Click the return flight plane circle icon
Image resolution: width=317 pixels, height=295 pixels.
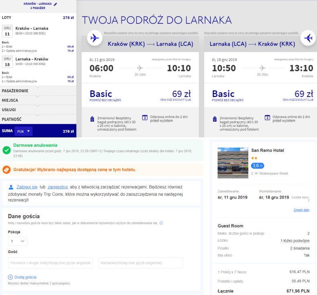pos(308,38)
